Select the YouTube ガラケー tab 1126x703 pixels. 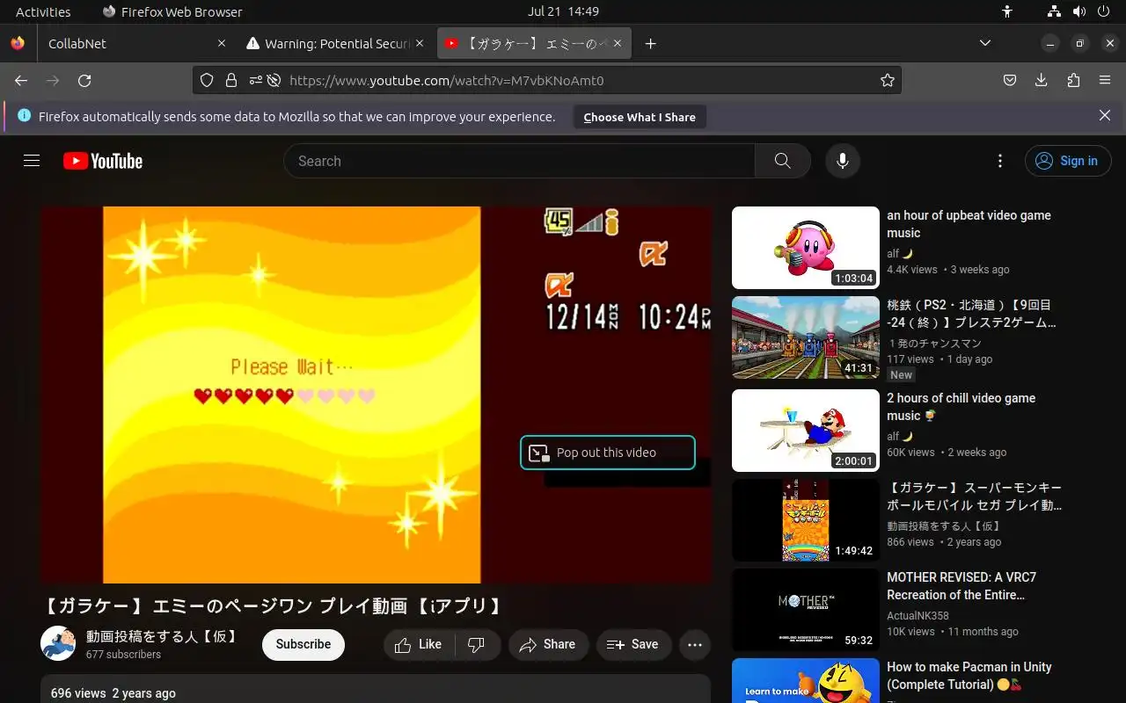(534, 43)
